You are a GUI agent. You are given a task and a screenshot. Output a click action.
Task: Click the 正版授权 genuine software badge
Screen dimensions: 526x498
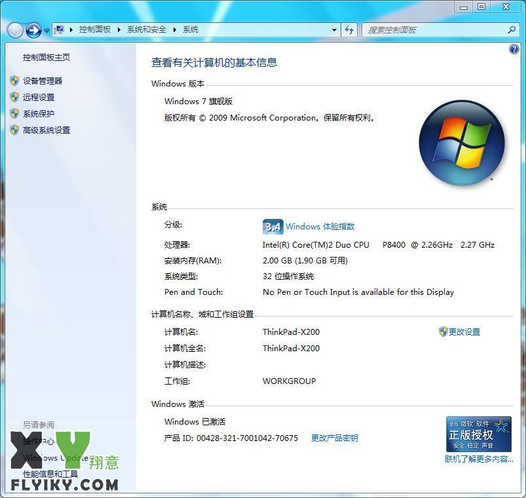click(479, 434)
